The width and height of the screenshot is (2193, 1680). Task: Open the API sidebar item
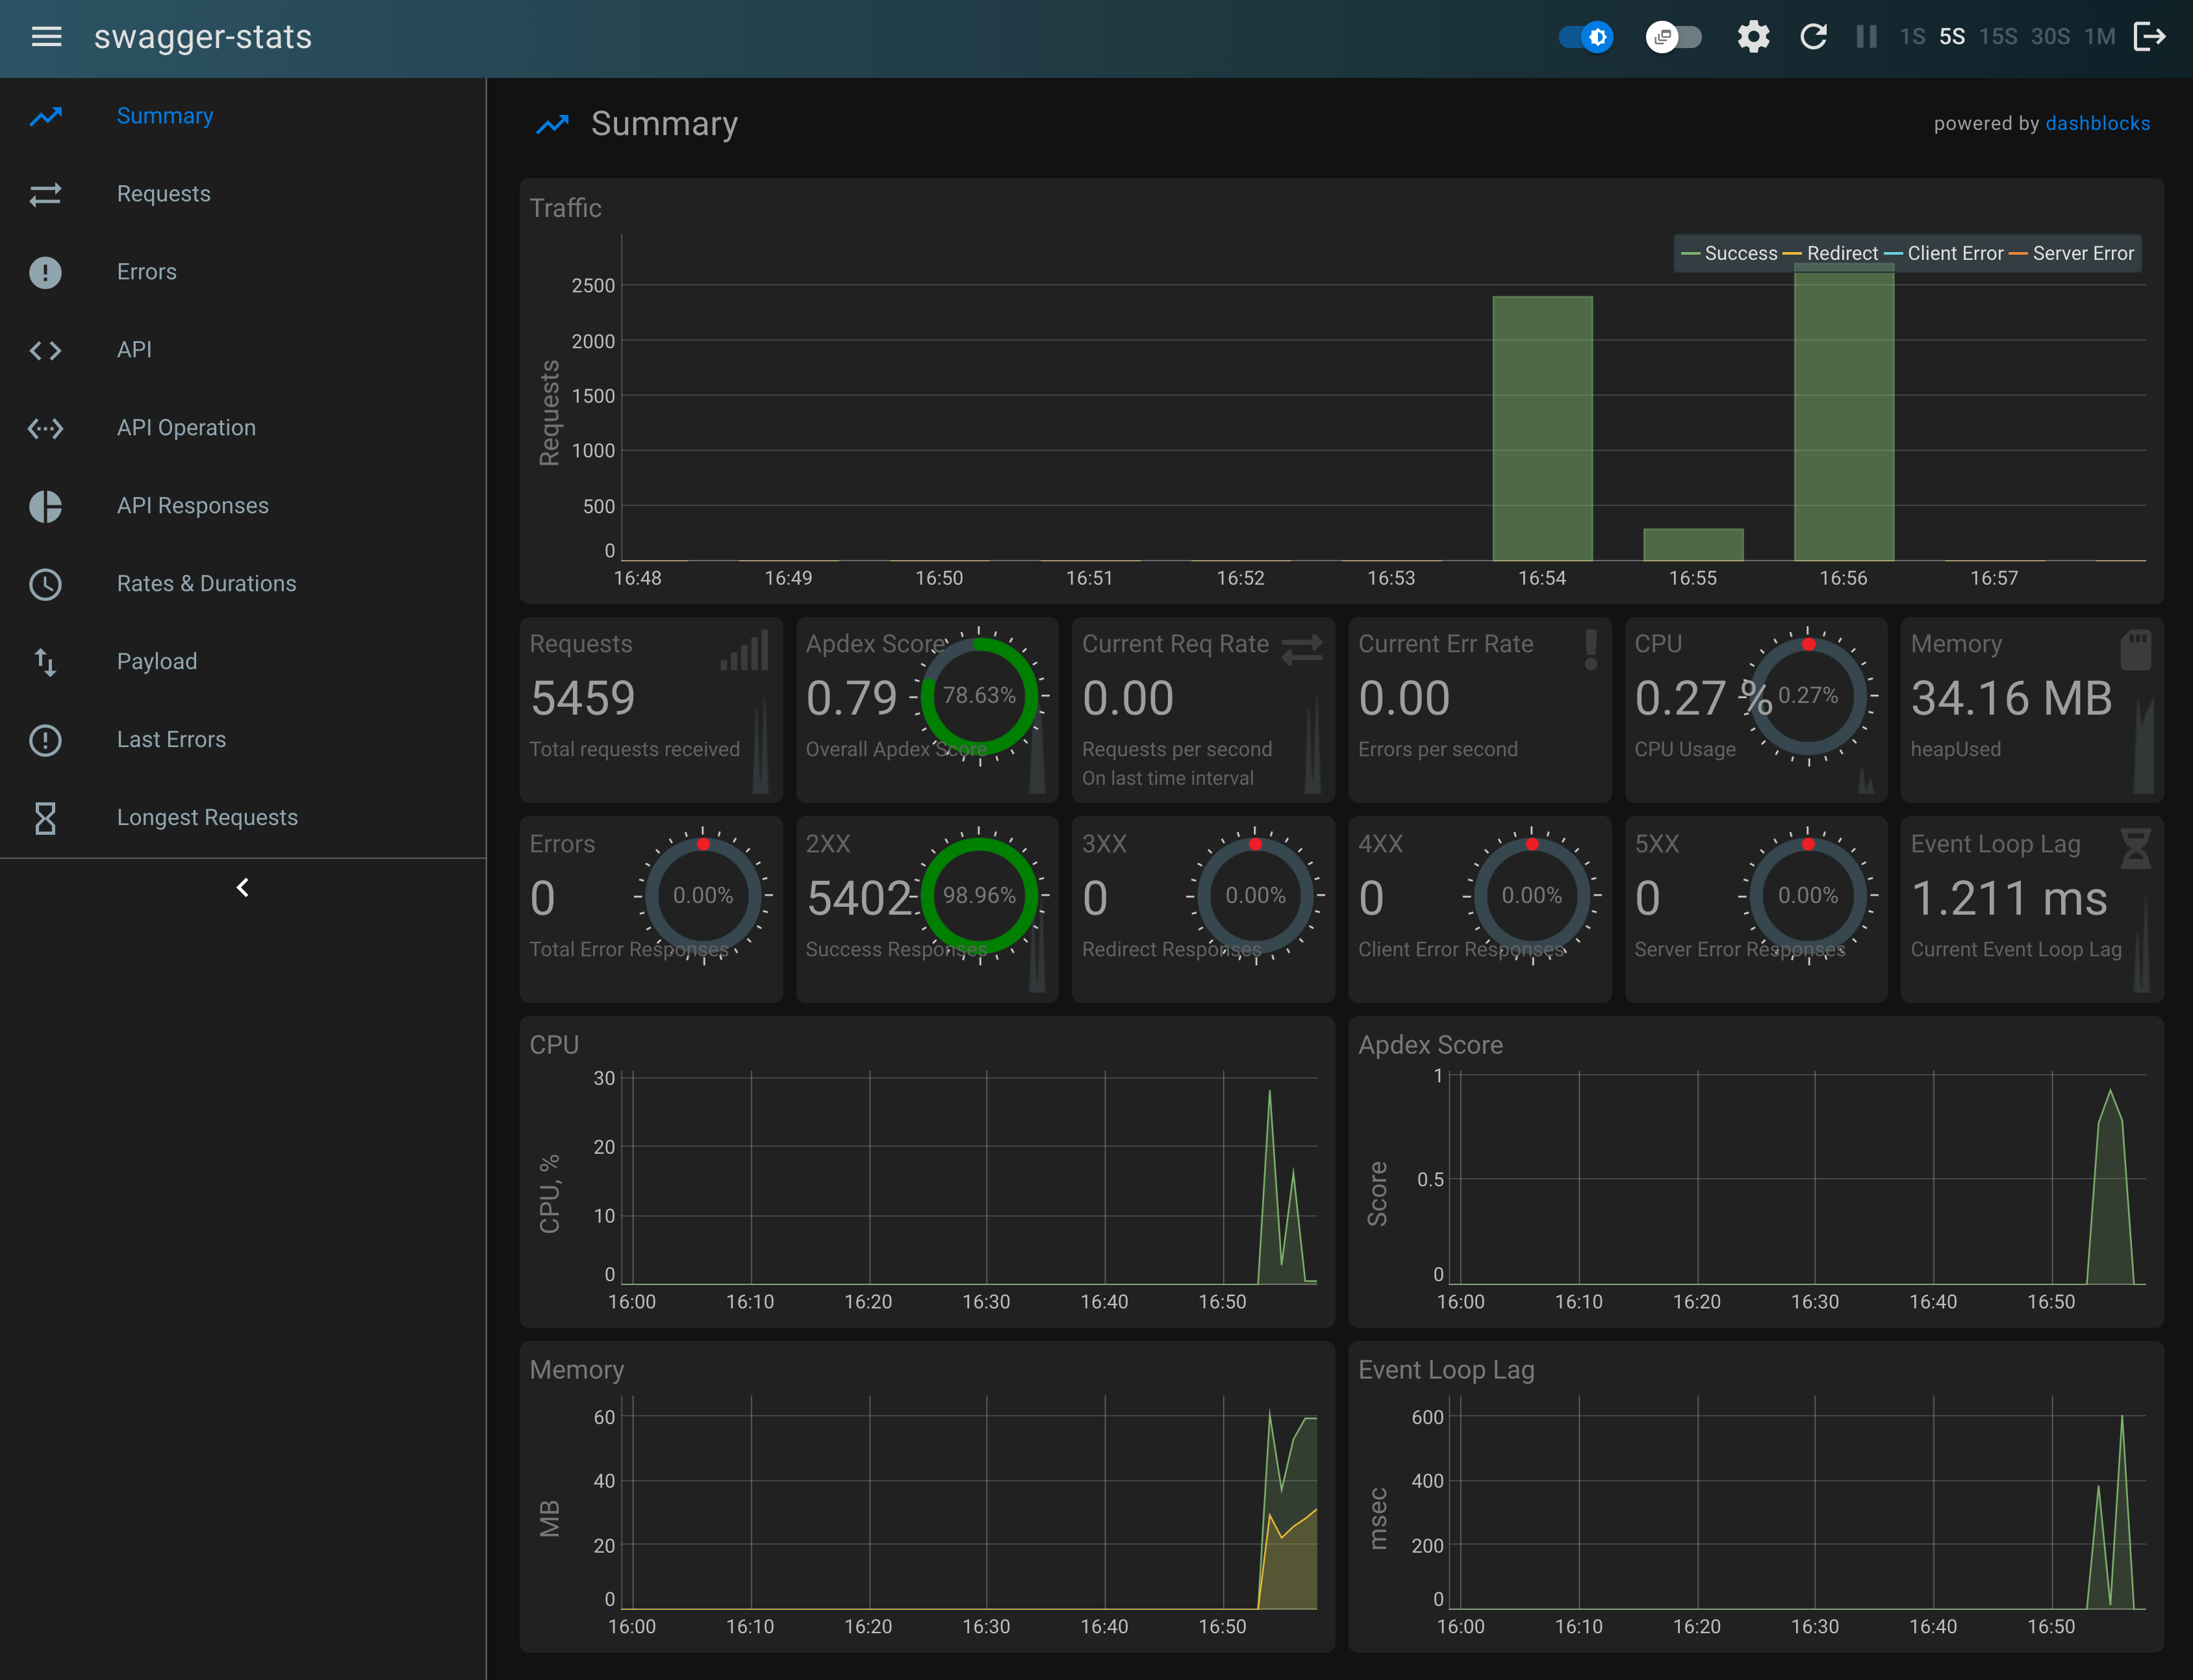coord(243,350)
